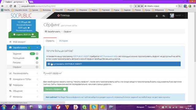196x110 pixels.
Task: Open the Курсы bookmarks folder
Action: tap(115, 10)
